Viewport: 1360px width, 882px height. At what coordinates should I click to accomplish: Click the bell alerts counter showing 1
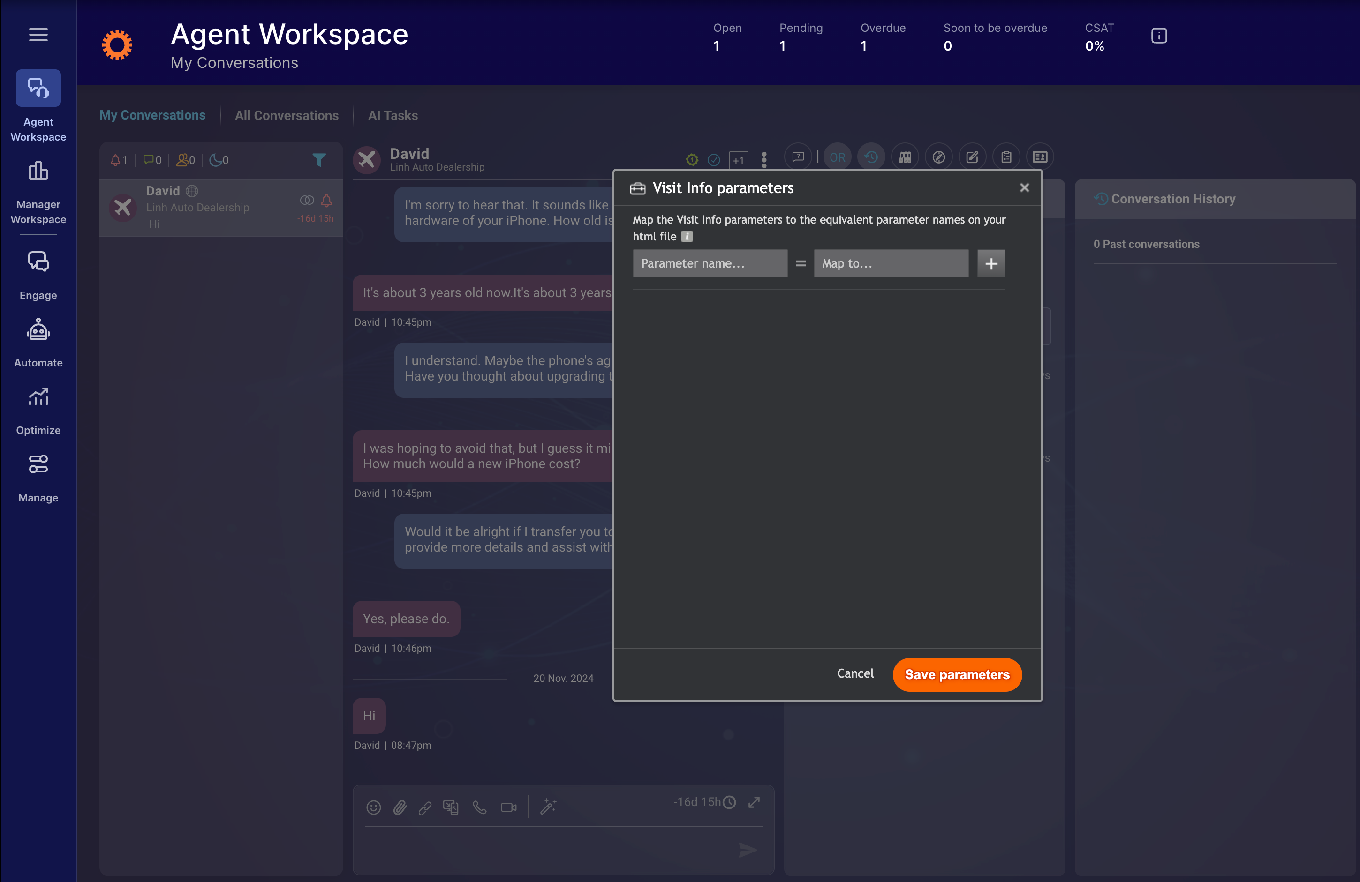pos(119,160)
